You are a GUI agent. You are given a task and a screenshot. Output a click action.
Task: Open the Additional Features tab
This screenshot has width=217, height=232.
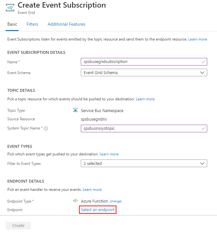(66, 24)
